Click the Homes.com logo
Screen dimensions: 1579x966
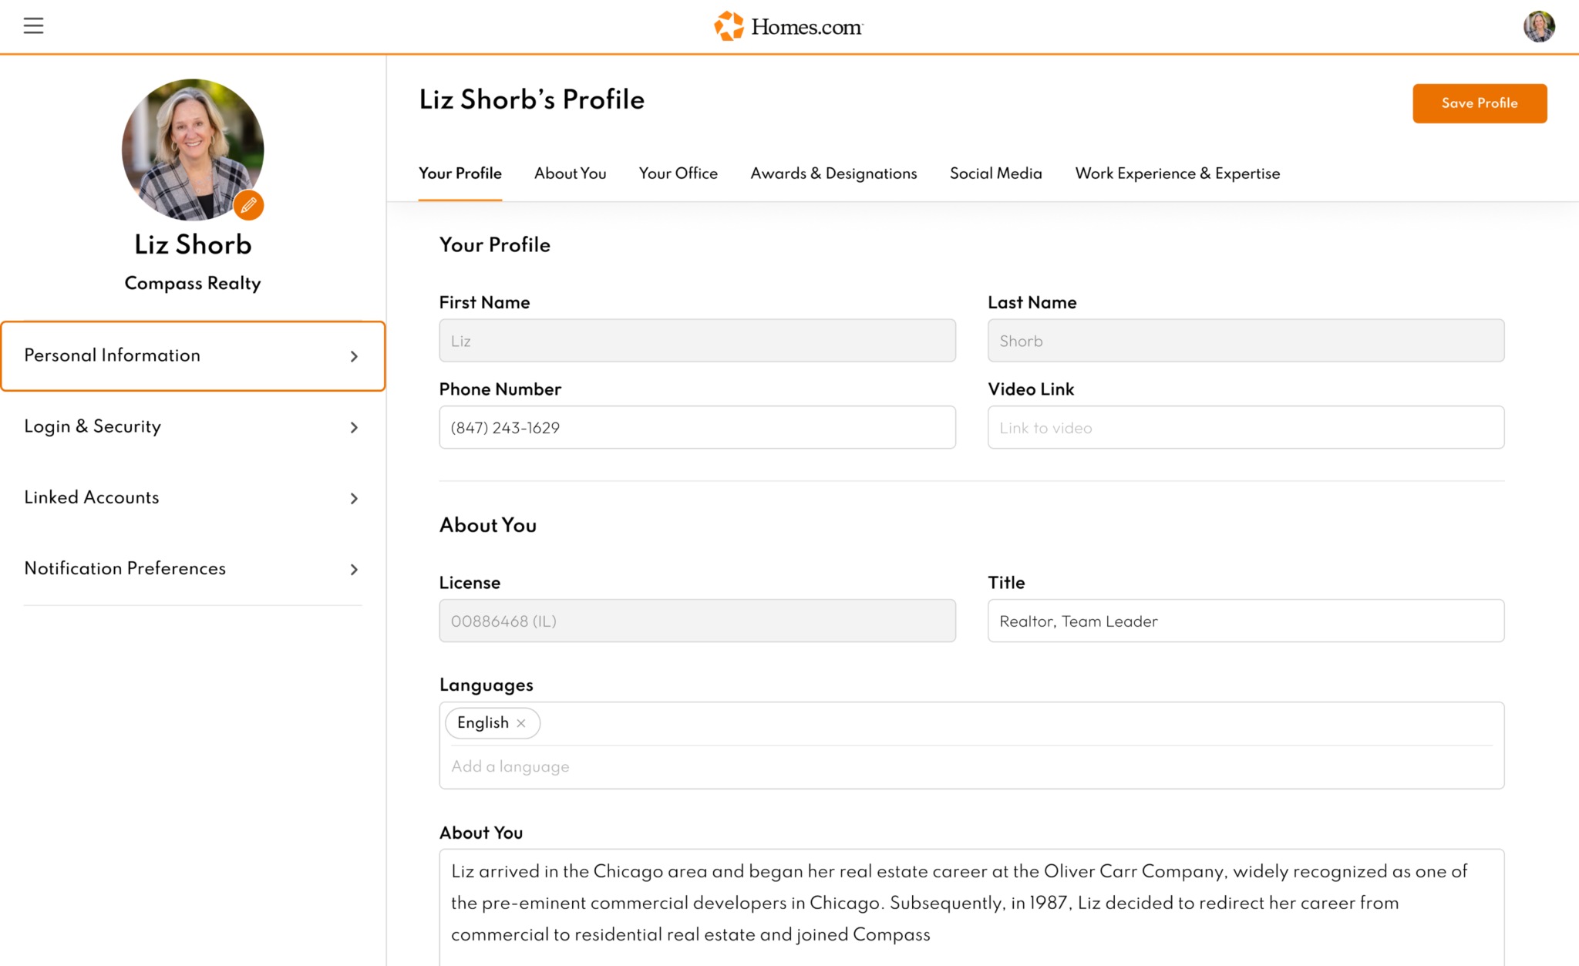[789, 26]
